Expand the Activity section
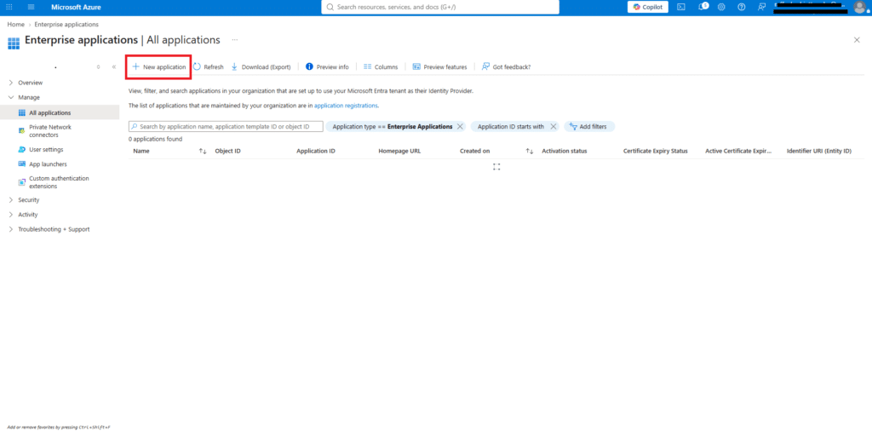Screen dimensions: 872x431 point(11,214)
